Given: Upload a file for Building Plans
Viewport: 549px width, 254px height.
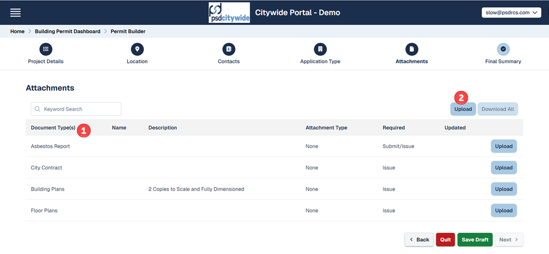Looking at the screenshot, I should (x=504, y=189).
